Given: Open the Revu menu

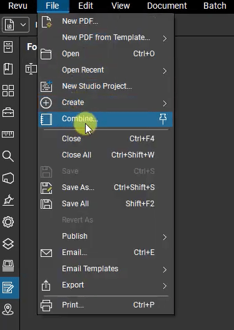Looking at the screenshot, I should [18, 6].
